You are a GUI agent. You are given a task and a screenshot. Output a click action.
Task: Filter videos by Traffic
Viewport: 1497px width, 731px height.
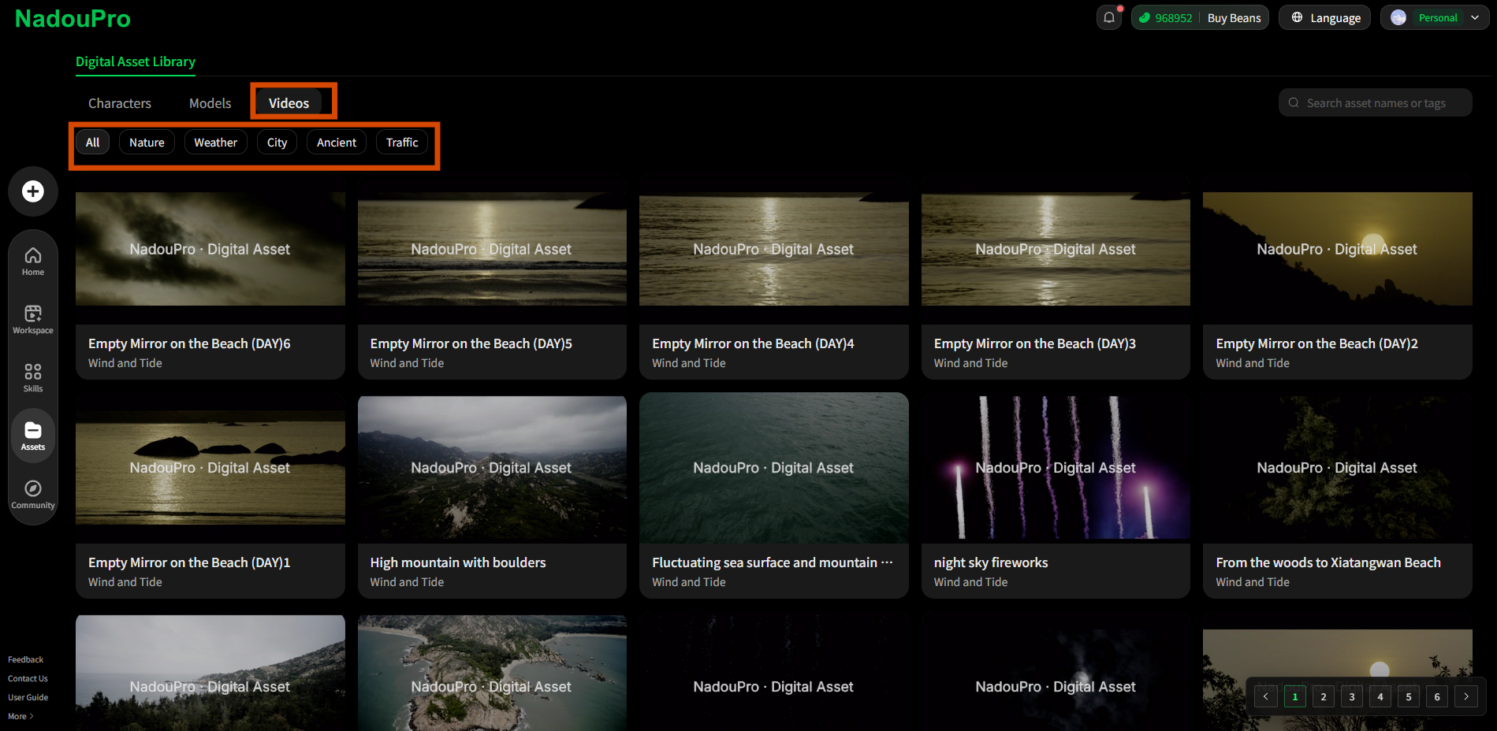[402, 143]
